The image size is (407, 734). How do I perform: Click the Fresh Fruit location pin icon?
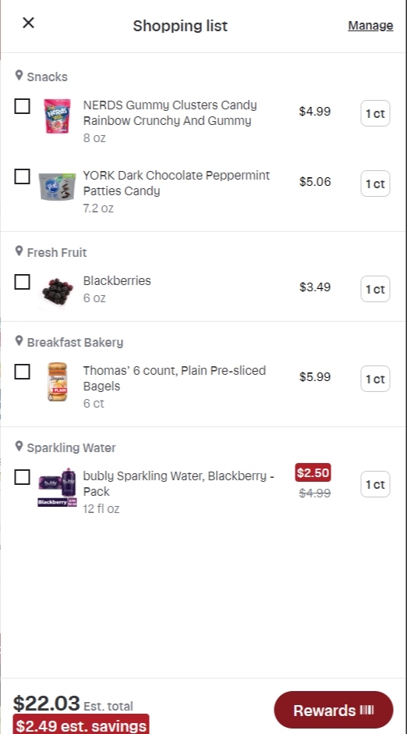(x=19, y=251)
